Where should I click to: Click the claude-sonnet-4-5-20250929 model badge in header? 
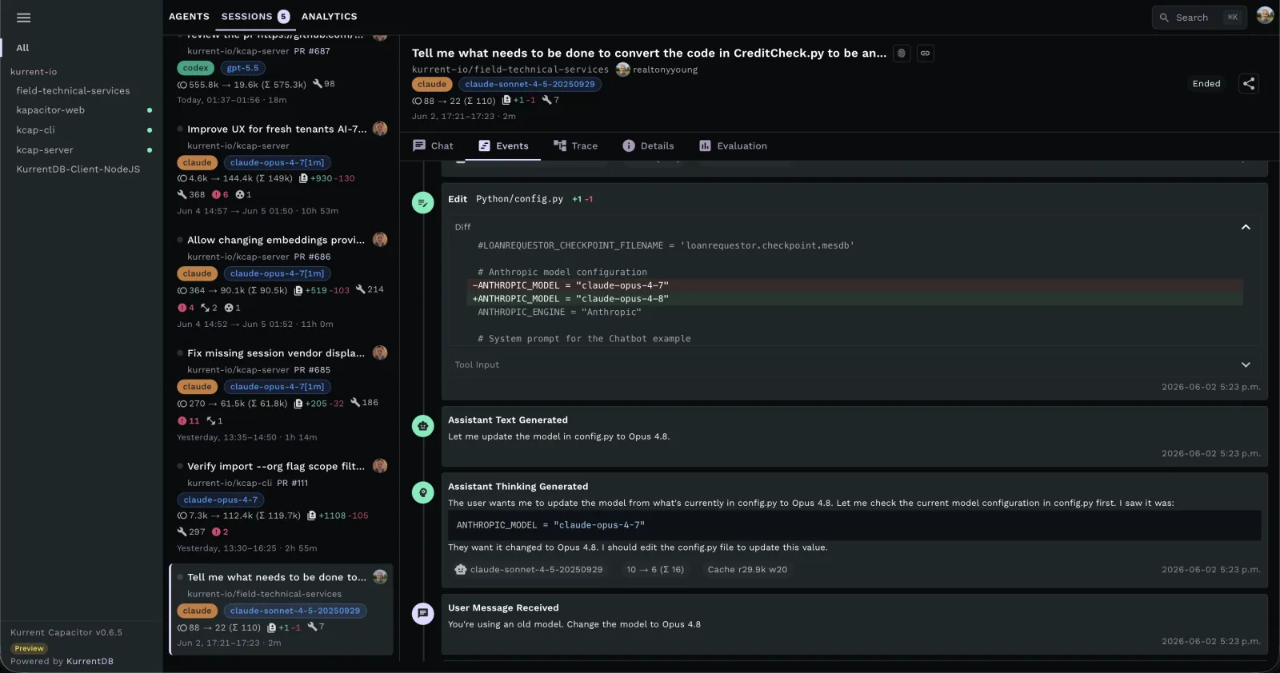(x=530, y=84)
